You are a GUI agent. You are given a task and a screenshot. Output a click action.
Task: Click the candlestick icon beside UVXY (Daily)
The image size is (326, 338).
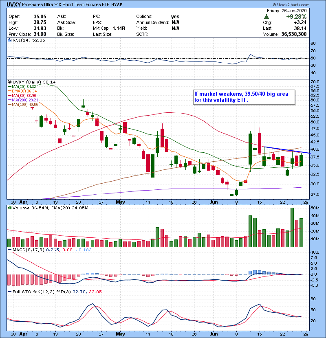point(9,82)
